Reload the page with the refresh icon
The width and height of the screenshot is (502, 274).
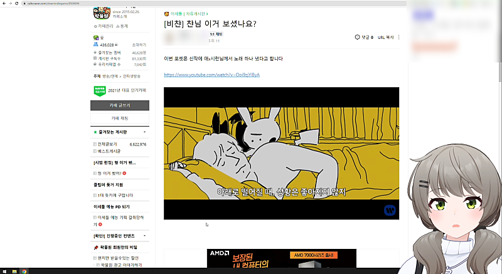(17, 3)
